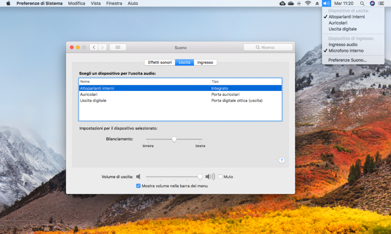
Task: Open Preferenze Suono... from the menu
Action: point(353,60)
